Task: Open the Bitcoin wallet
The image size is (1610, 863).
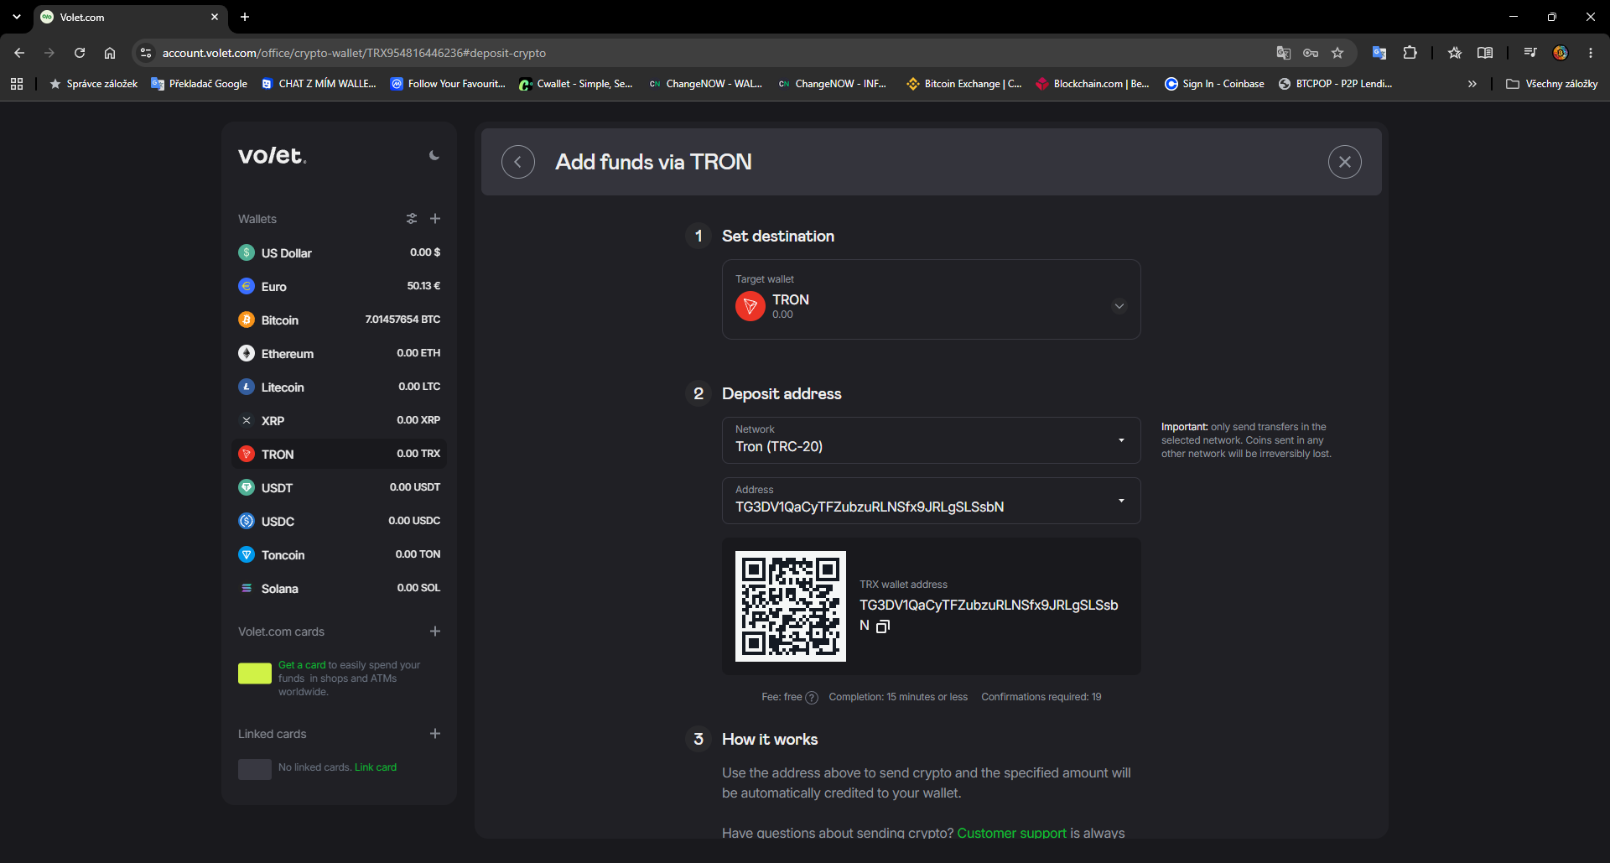Action: [x=339, y=320]
